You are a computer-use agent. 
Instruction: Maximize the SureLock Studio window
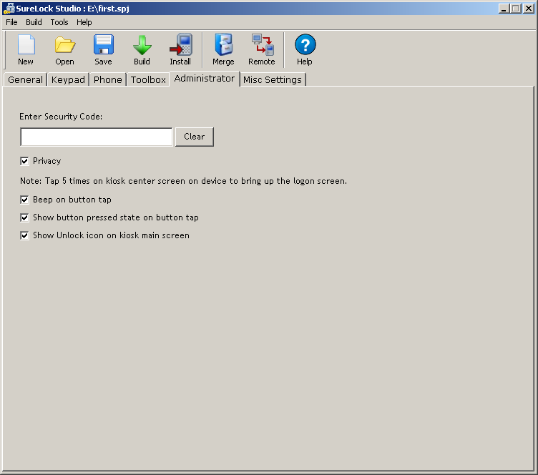coord(516,9)
